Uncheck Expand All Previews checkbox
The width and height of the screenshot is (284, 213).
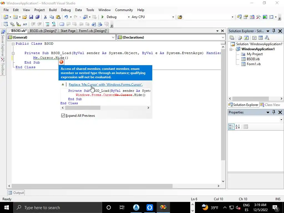[x=63, y=116]
